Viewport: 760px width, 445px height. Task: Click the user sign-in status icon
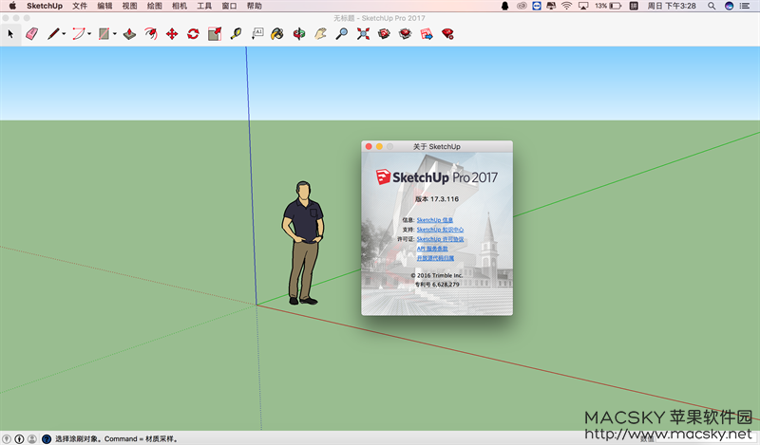32,438
